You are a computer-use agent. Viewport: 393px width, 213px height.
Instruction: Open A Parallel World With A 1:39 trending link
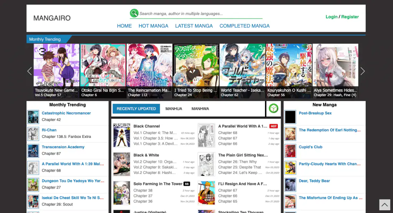pos(73,164)
